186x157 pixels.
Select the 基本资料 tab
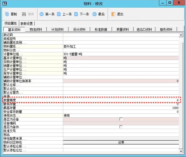[x=14, y=29]
